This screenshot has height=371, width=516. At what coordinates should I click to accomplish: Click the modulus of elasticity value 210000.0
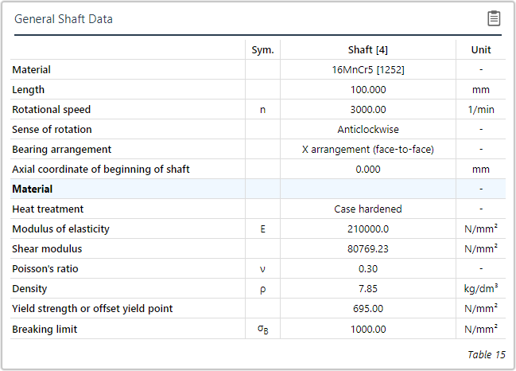(368, 229)
